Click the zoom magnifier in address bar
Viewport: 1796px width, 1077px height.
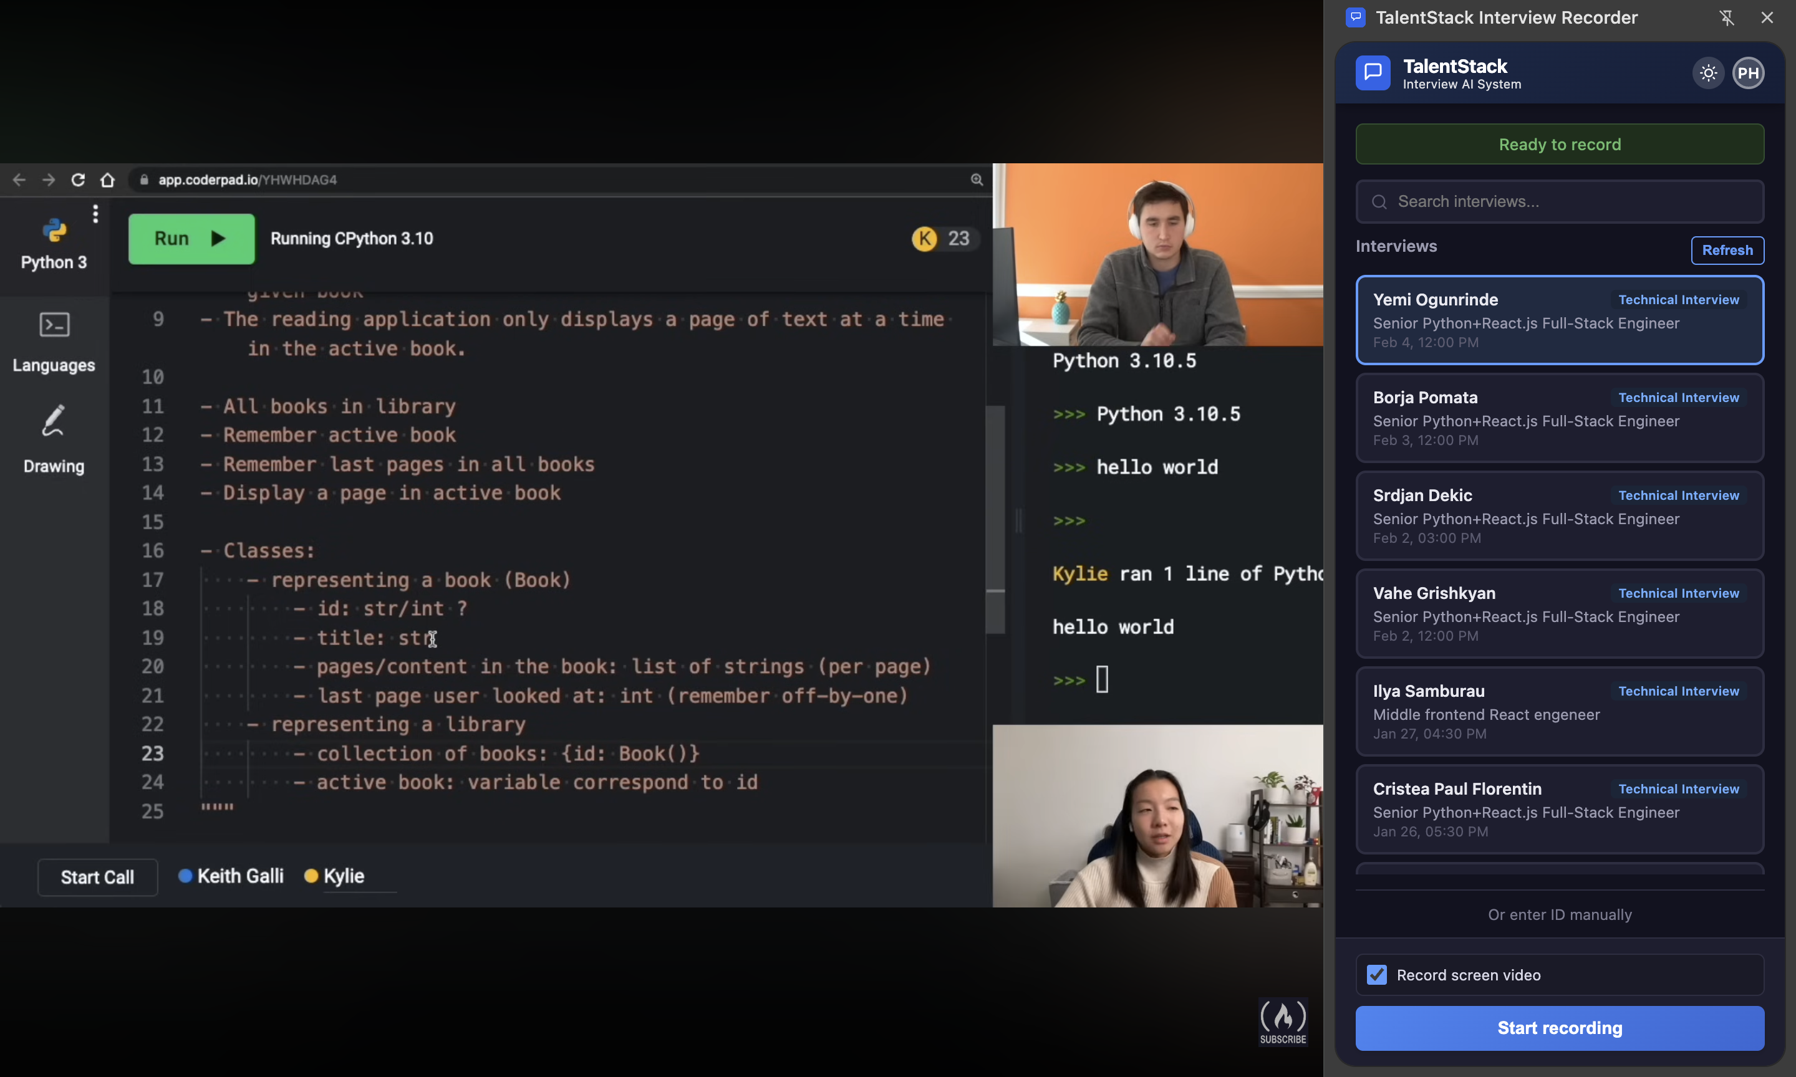(x=977, y=179)
